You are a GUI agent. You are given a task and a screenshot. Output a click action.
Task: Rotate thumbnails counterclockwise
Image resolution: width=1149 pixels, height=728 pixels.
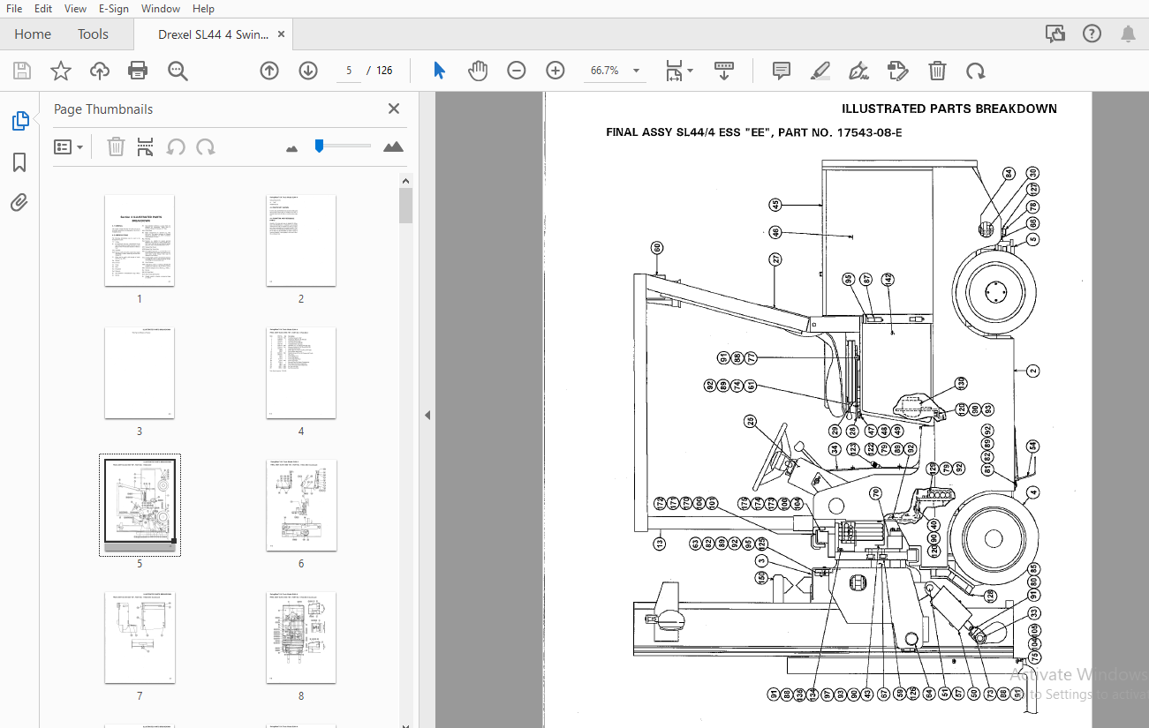176,146
